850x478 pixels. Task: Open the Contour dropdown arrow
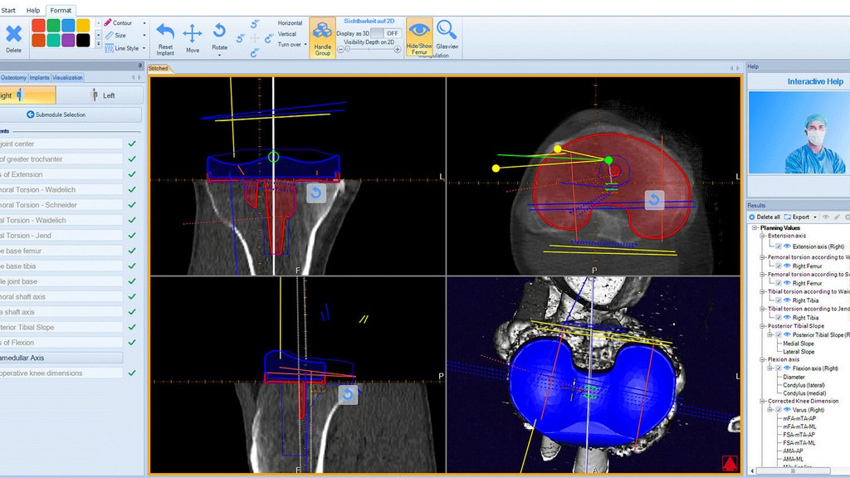[x=144, y=23]
